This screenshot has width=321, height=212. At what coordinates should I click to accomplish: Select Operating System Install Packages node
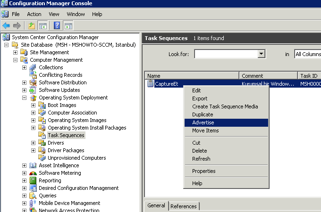87,128
